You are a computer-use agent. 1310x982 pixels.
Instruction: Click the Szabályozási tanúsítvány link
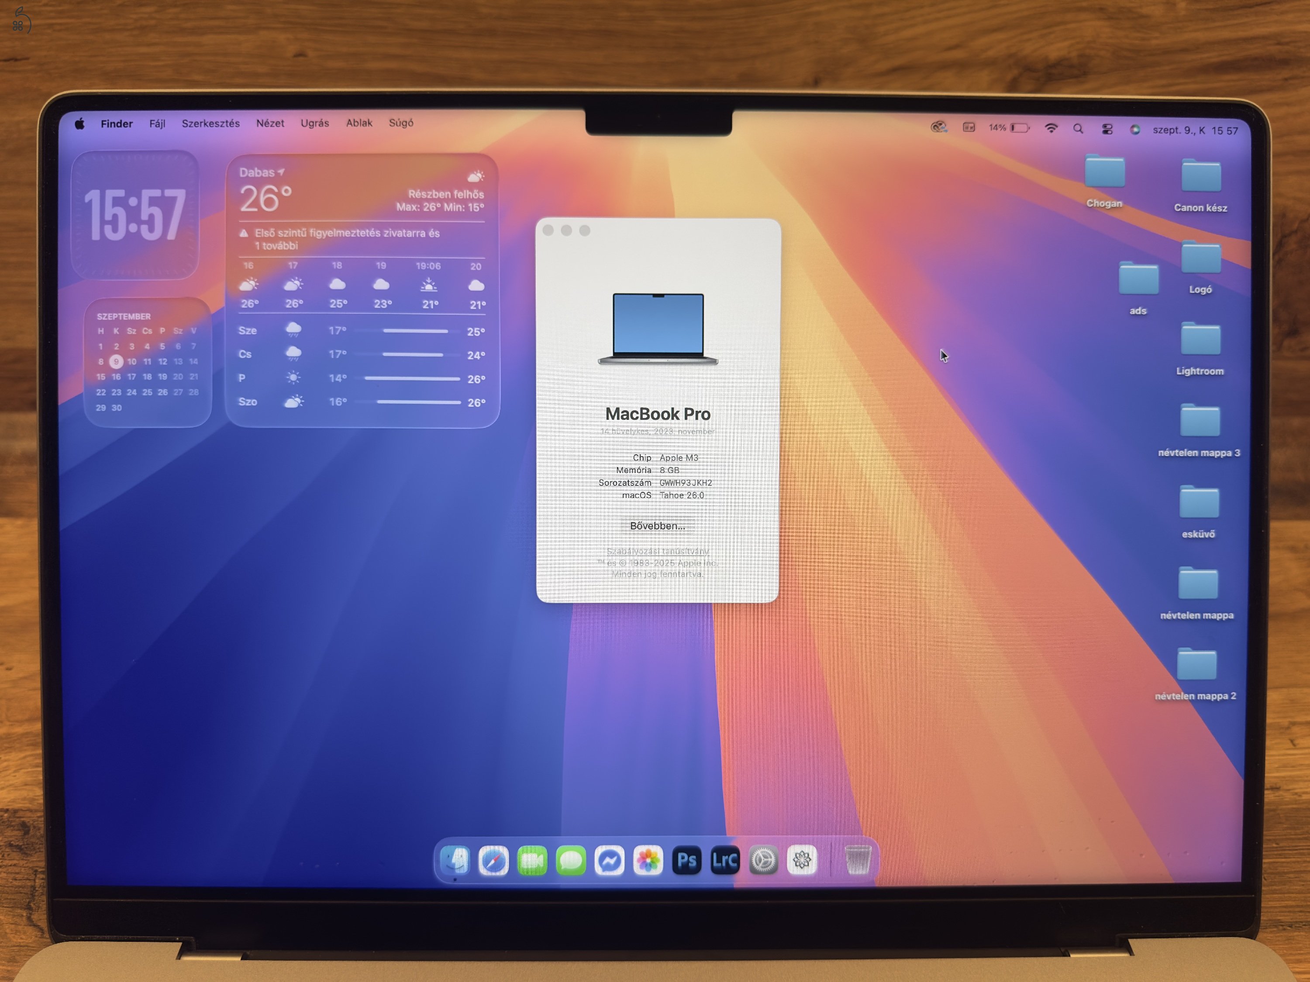point(657,551)
